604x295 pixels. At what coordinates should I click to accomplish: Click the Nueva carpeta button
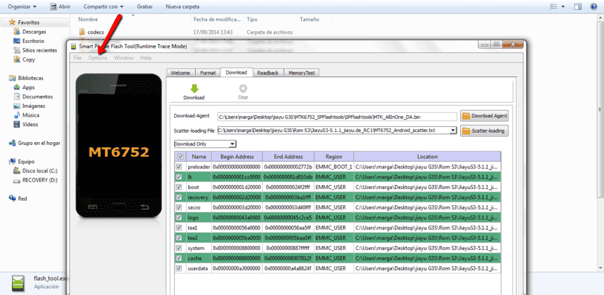[182, 7]
